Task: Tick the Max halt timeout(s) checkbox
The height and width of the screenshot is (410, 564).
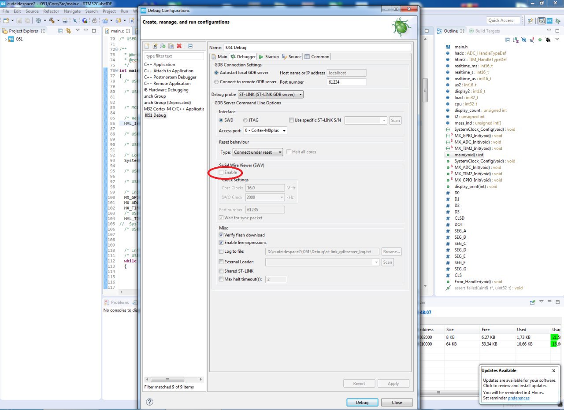Action: point(221,279)
